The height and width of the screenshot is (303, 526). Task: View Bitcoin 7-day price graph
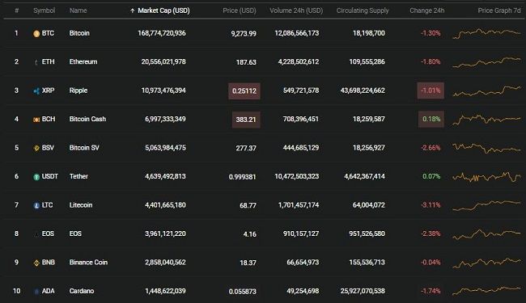[x=486, y=33]
